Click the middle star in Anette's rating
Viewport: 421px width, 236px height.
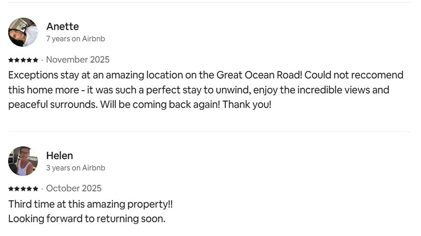pyautogui.click(x=23, y=60)
